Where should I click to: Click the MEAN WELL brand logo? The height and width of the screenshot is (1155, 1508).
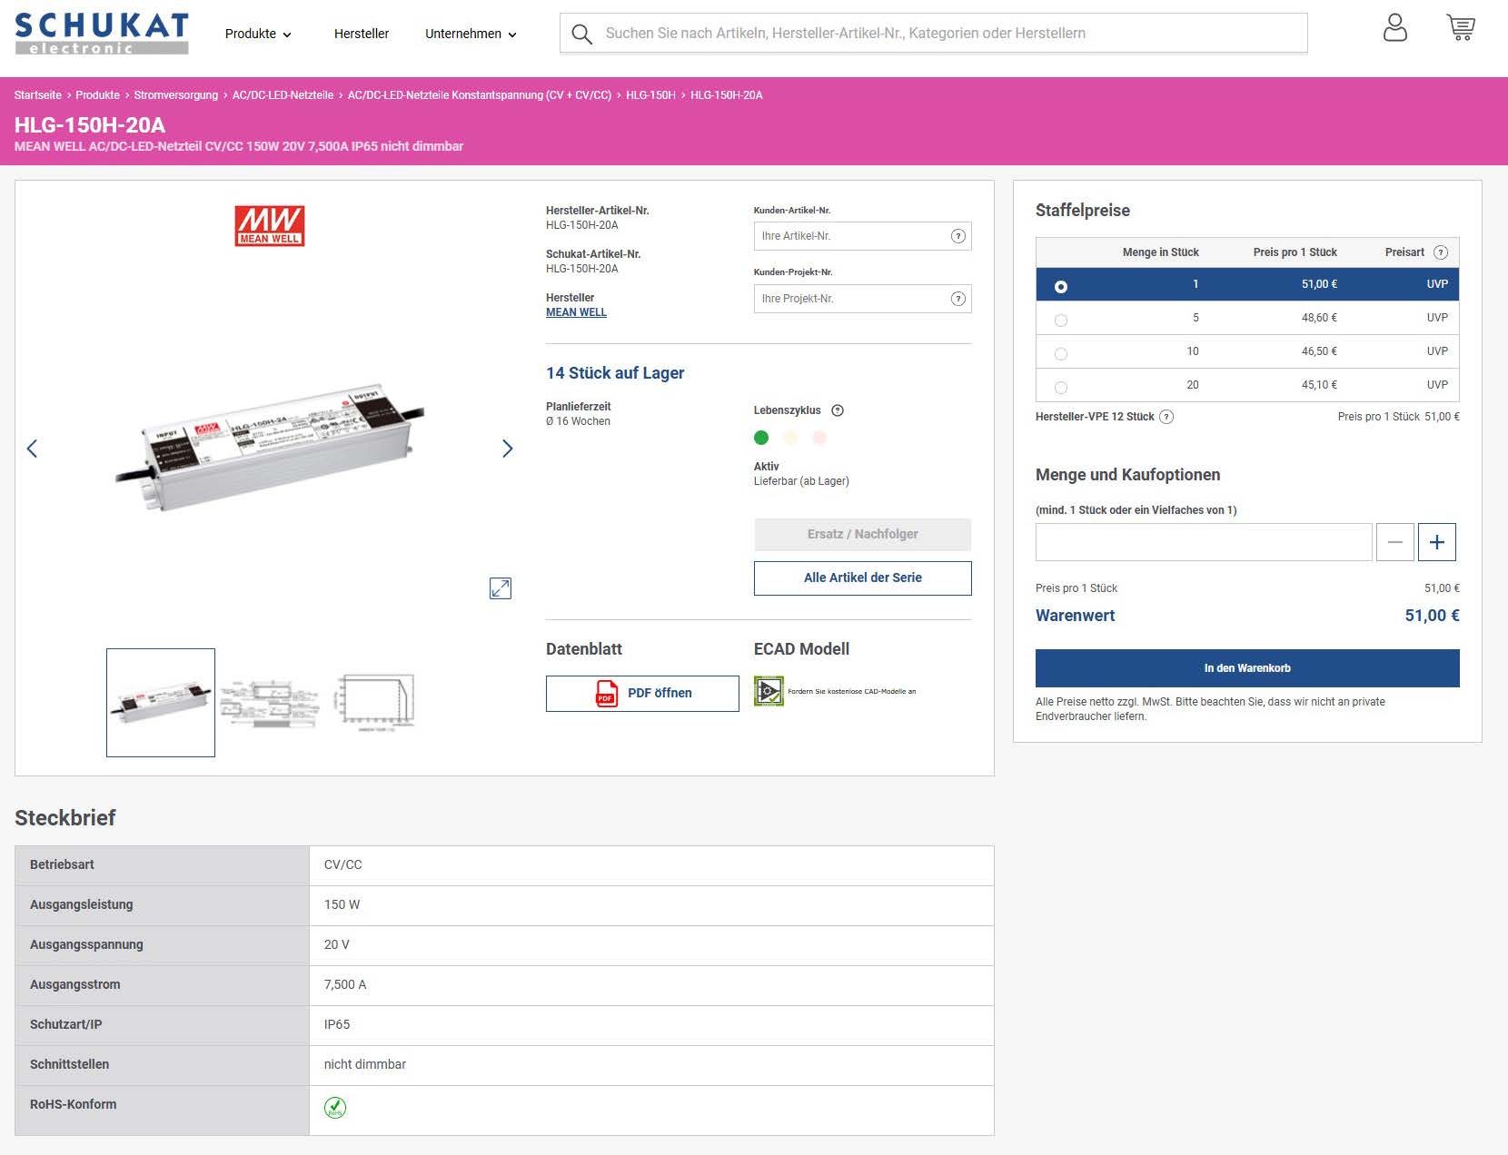click(x=270, y=226)
